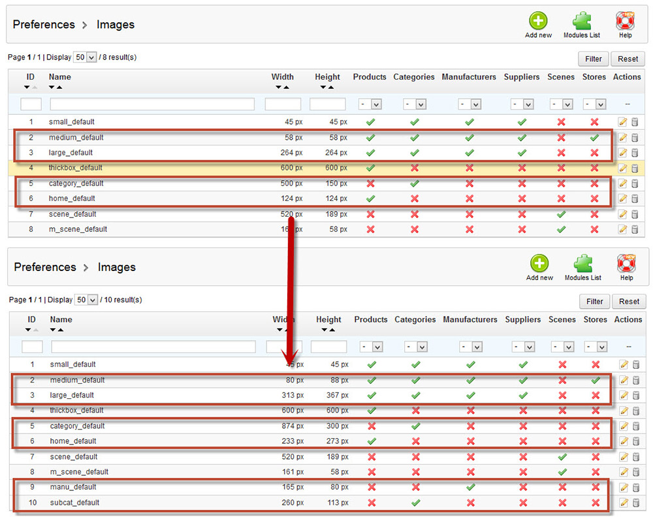Viewport: 653px width, 519px height.
Task: Click the Reset button above the 10-result list
Action: [x=629, y=302]
